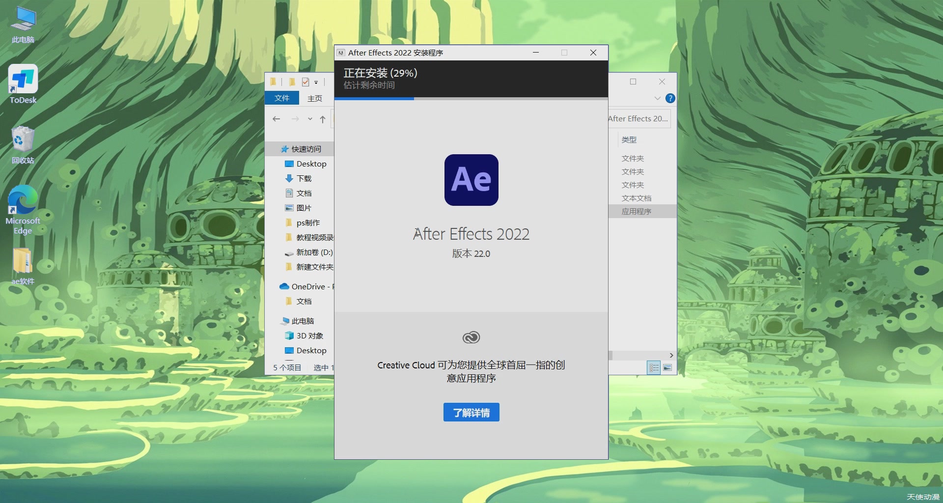The height and width of the screenshot is (503, 943).
Task: Click the After Effects 20... search box
Action: tap(639, 118)
